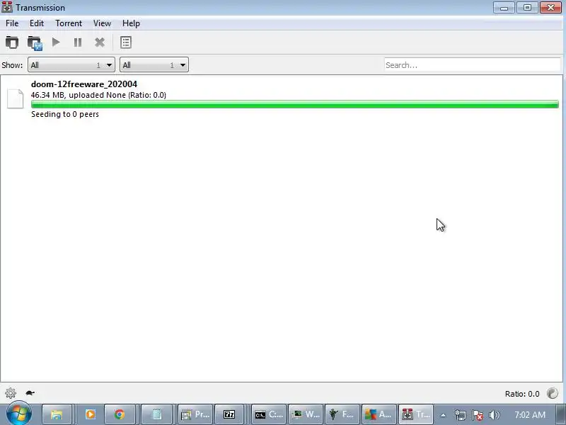Maximize the Transmission window

coord(527,8)
